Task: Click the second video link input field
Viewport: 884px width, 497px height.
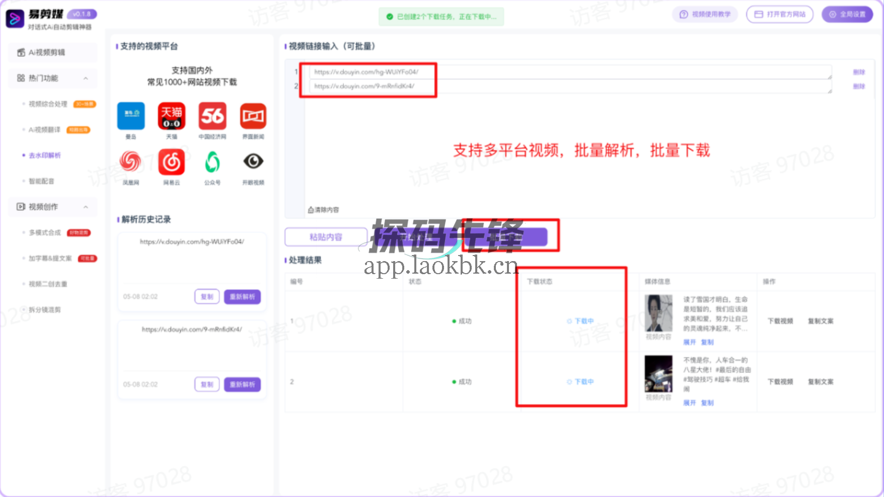Action: (503, 86)
